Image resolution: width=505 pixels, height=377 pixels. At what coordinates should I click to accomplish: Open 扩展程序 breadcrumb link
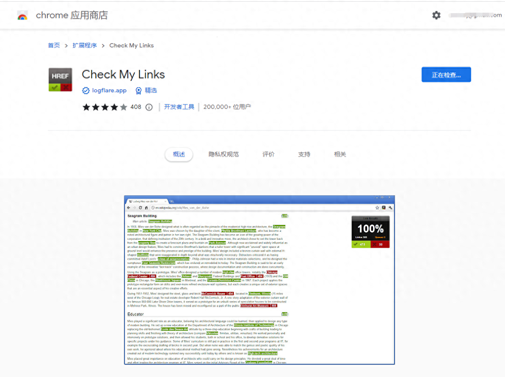84,45
